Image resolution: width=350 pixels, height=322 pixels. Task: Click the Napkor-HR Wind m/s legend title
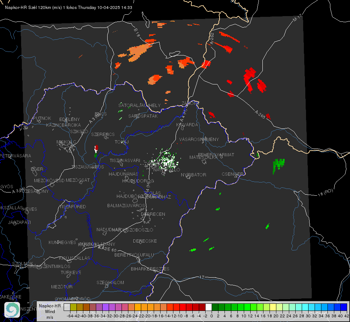[50, 312]
